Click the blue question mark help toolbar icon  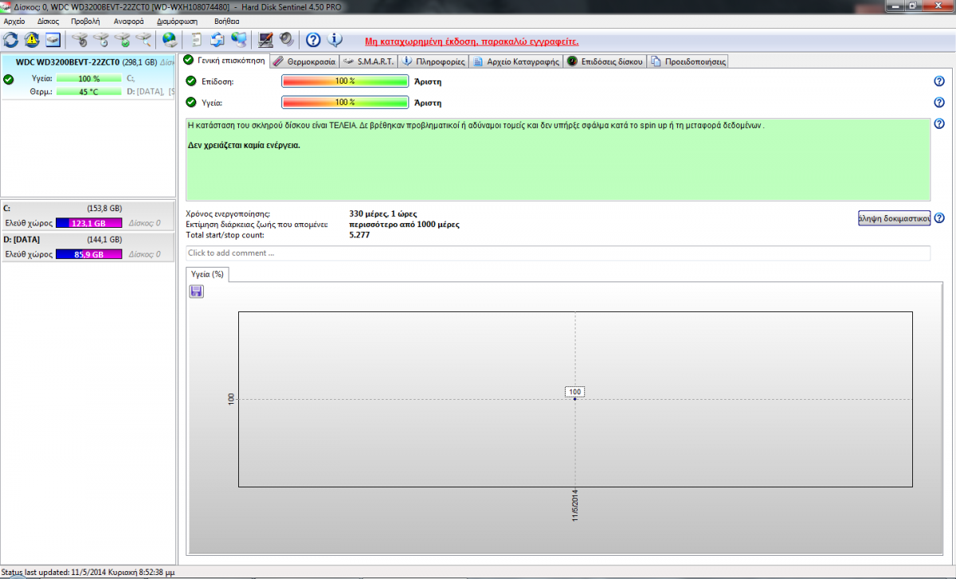pos(313,39)
